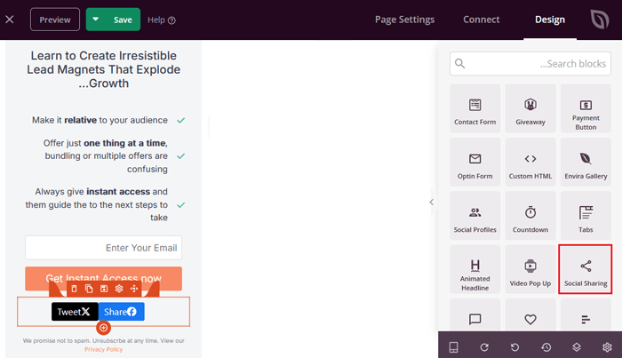
Task: Duplicate the selected block with copy icon
Action: tap(90, 289)
